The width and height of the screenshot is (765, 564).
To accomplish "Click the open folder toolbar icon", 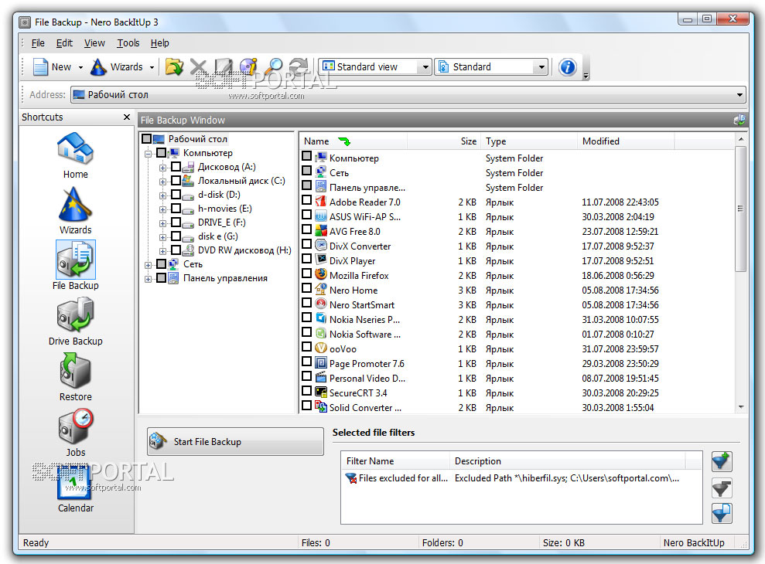I will 174,66.
